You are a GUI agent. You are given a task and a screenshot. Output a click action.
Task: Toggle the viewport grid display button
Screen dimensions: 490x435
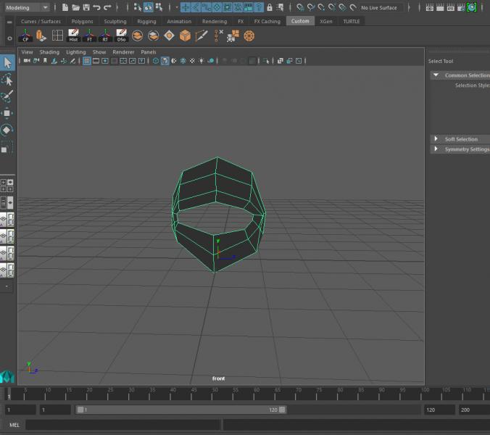pyautogui.click(x=87, y=61)
